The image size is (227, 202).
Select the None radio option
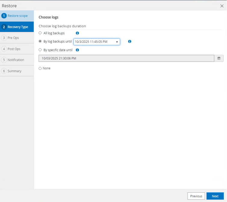40,68
